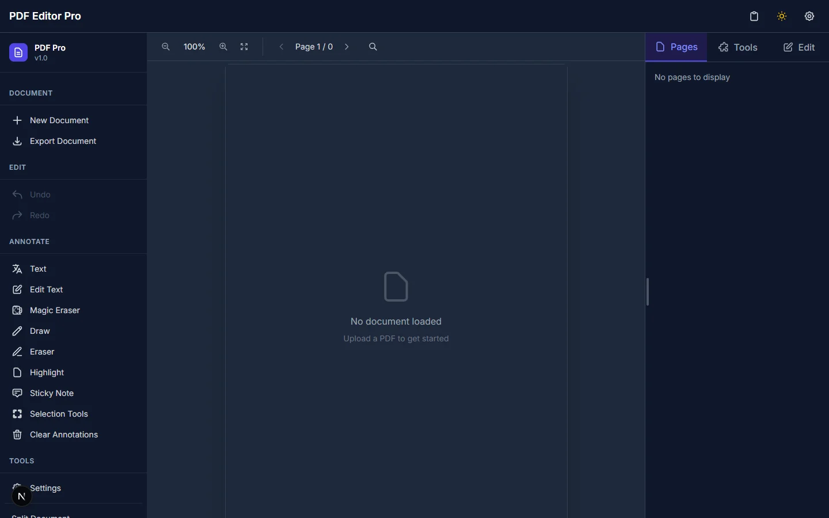Image resolution: width=829 pixels, height=518 pixels.
Task: Click the right panel resize handle
Action: coord(648,292)
